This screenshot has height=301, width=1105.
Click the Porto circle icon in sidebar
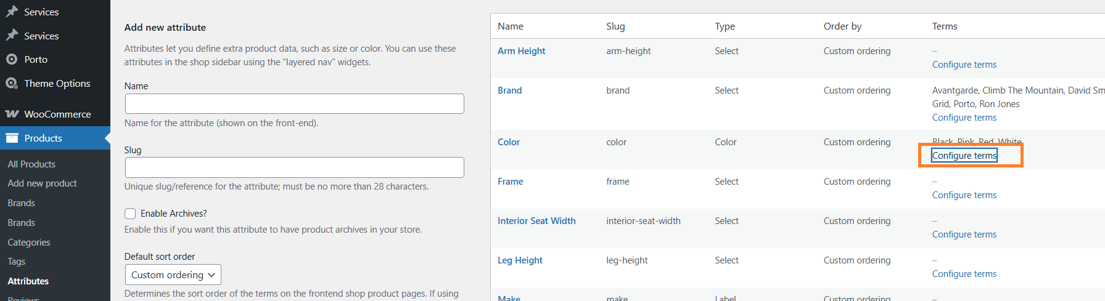click(12, 60)
